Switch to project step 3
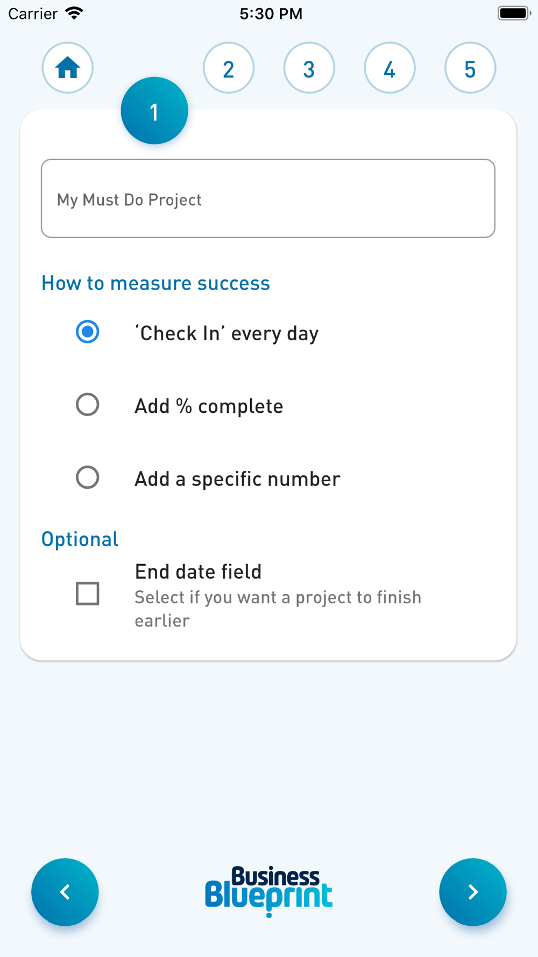 click(x=309, y=68)
